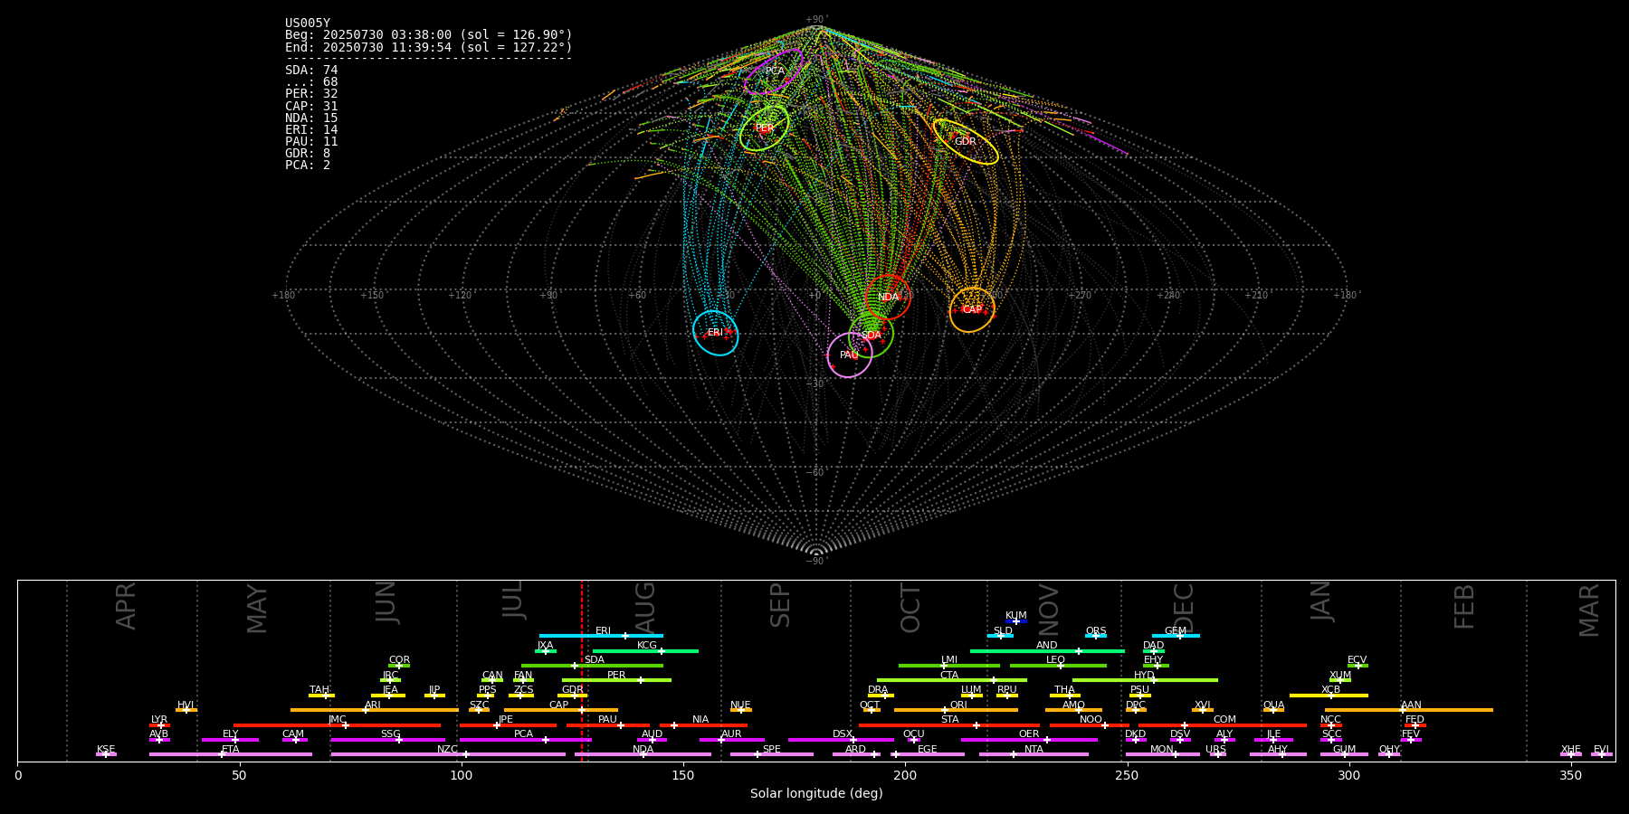Click the XHE shower bar in timeline
Viewport: 1629px width, 814px height.
(x=1571, y=754)
